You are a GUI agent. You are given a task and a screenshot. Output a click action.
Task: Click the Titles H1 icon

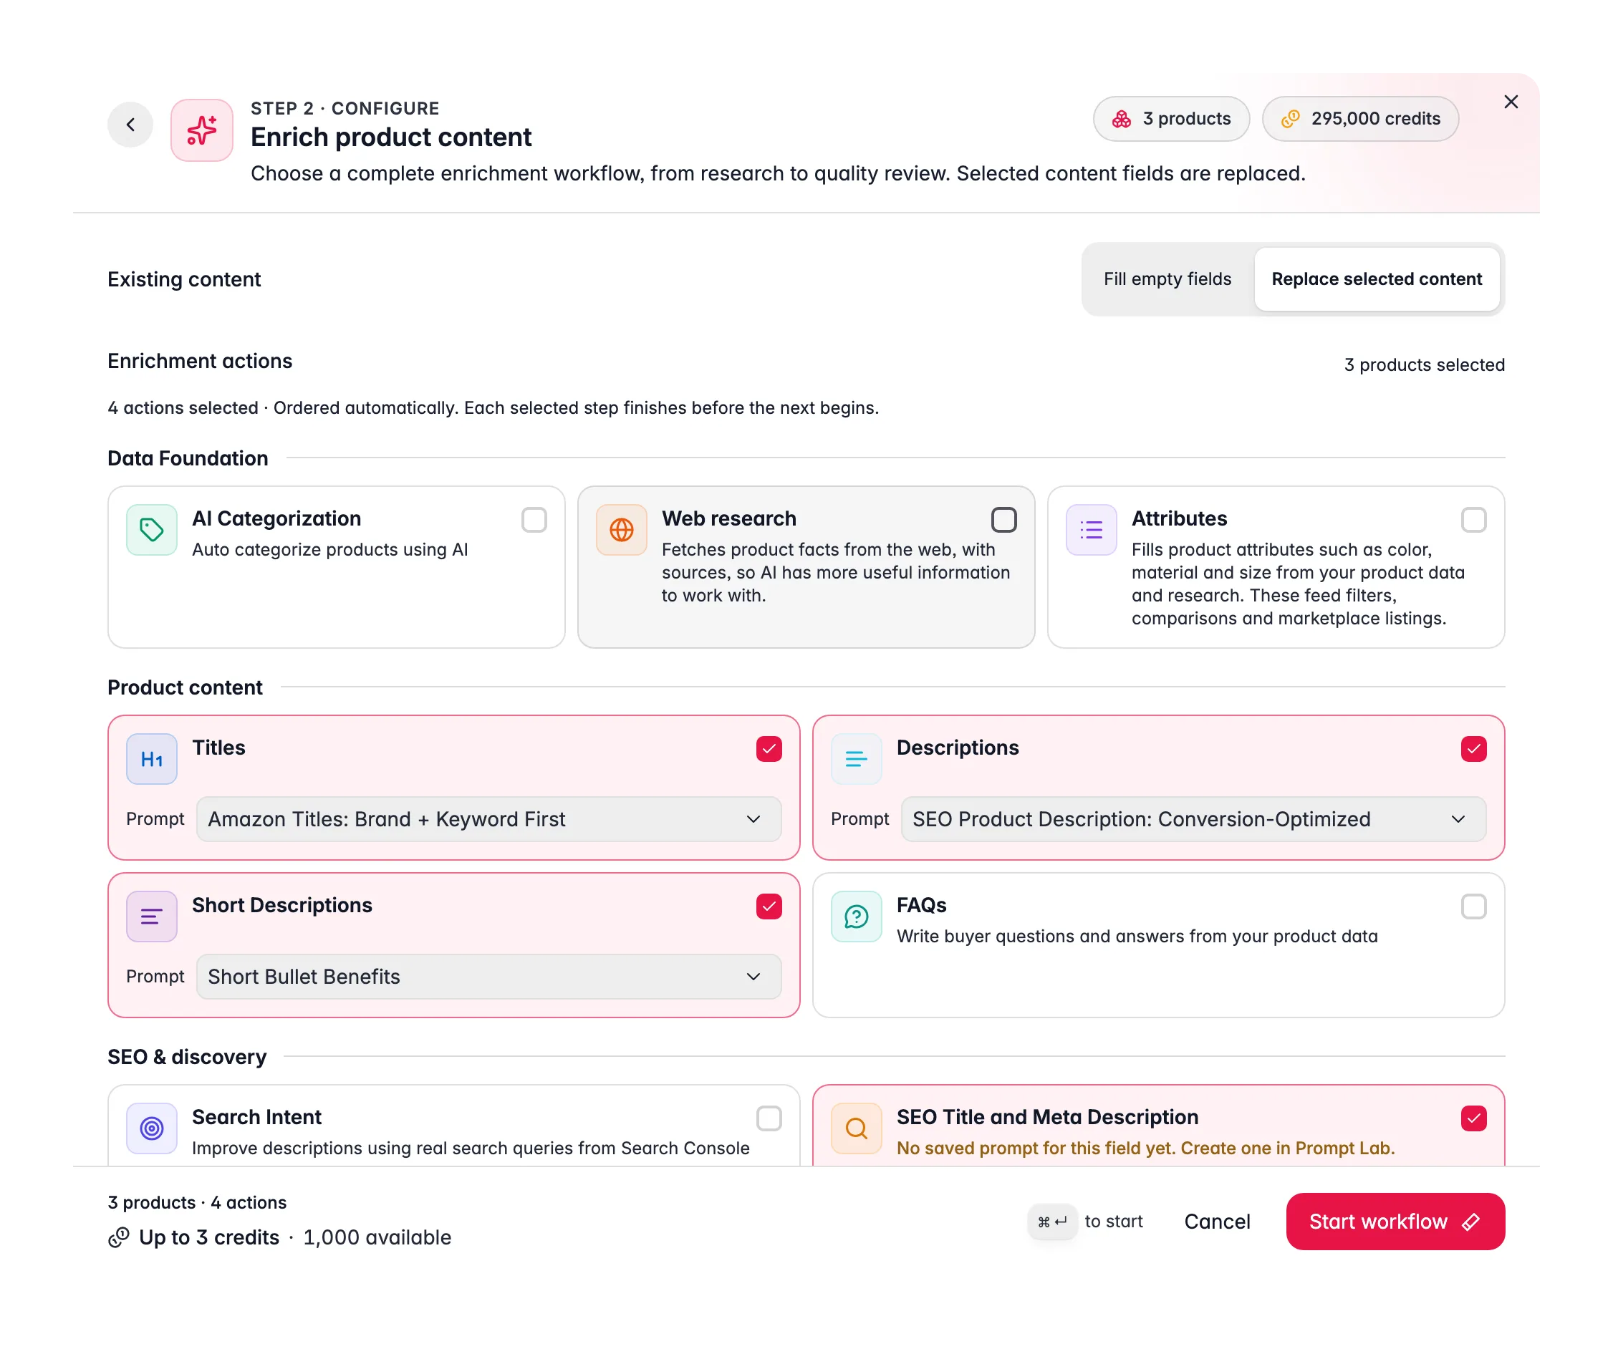(152, 758)
